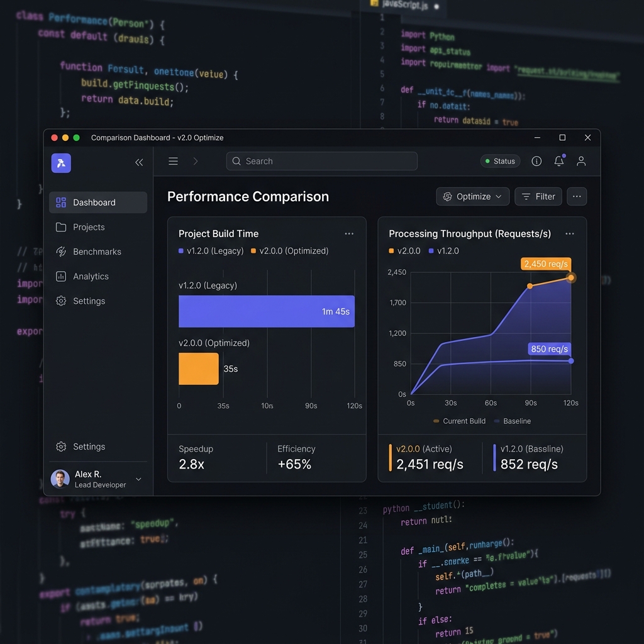Click the Speedup value 2.8x
This screenshot has width=644, height=644.
click(191, 464)
